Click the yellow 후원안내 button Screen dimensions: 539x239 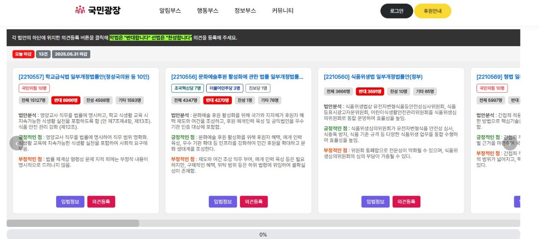tap(432, 11)
